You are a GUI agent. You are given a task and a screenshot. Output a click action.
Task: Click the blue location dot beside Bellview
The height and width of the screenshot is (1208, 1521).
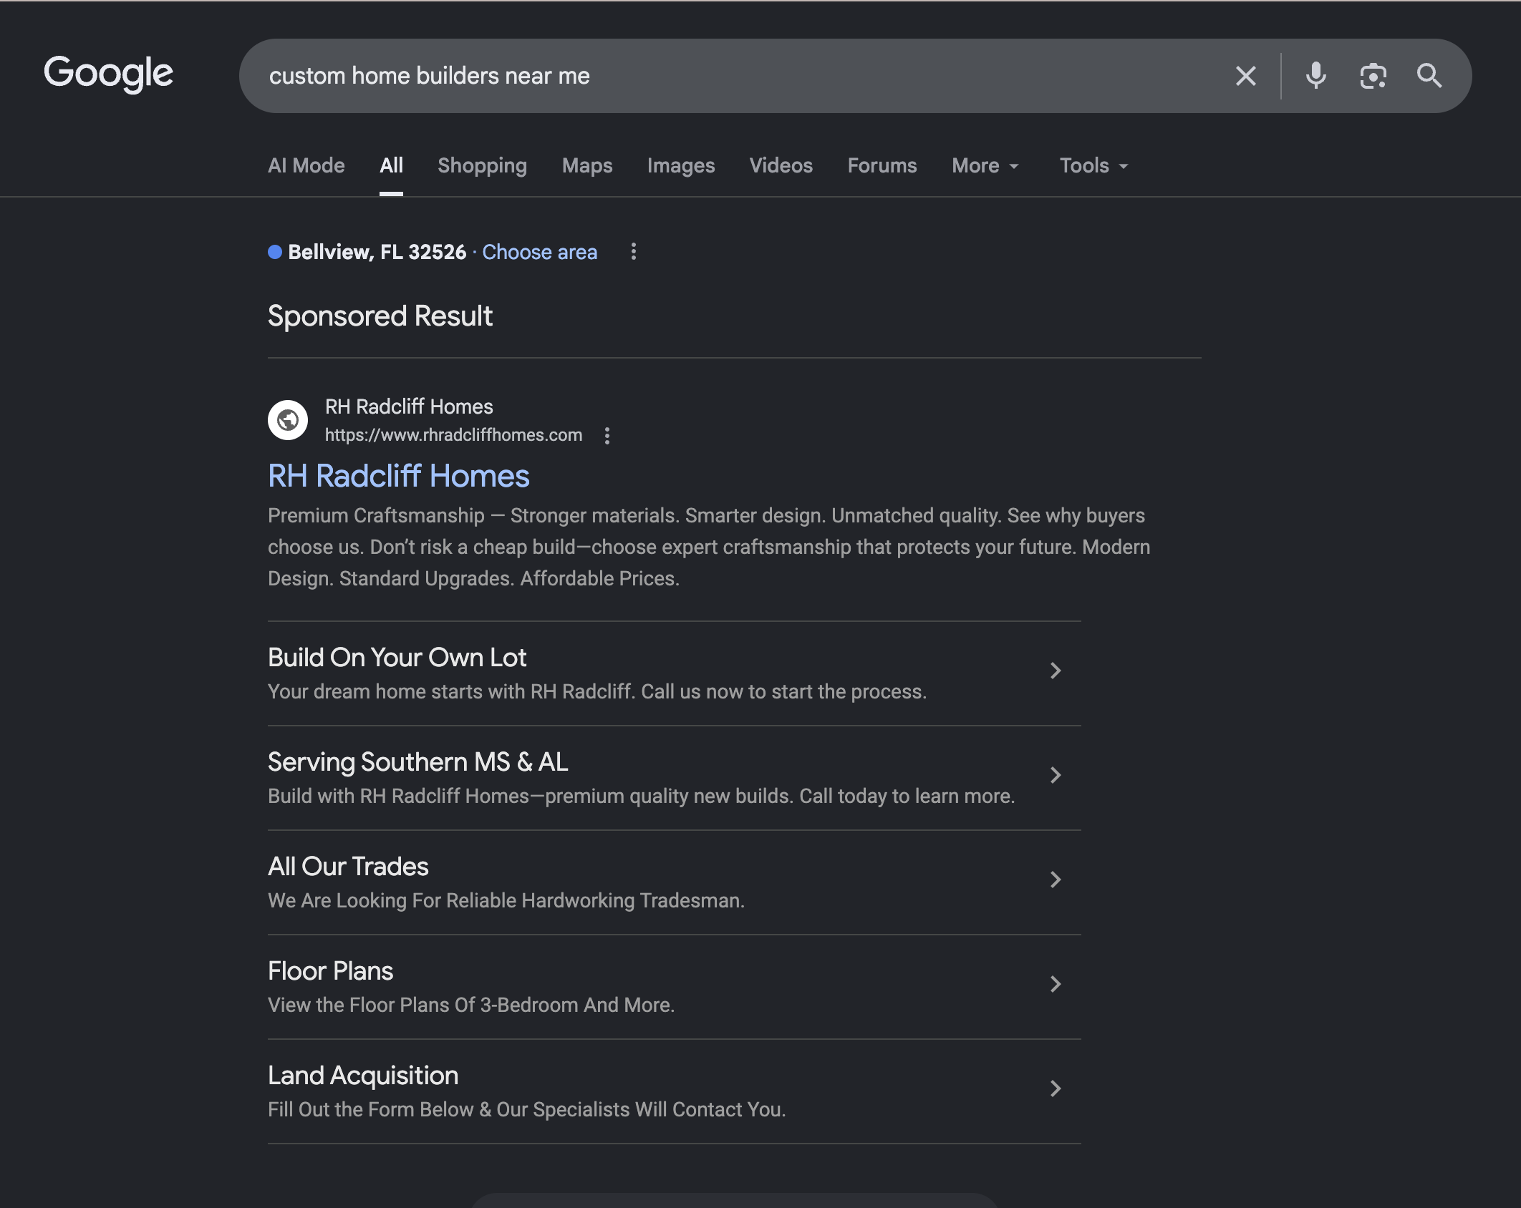pos(275,252)
